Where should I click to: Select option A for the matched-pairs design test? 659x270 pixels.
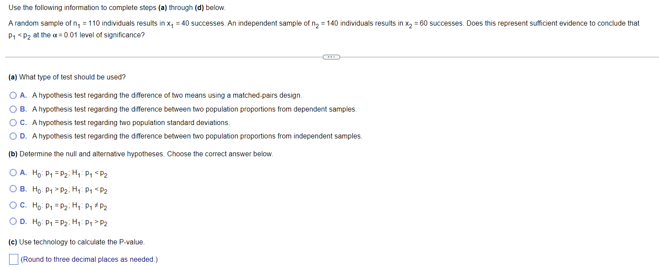(x=13, y=95)
